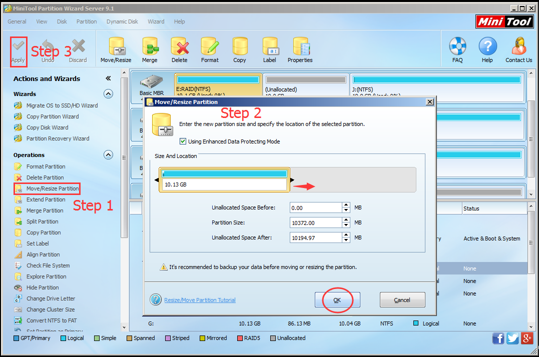Toggle Using Enhanced Data Protecting Mode checkbox
The width and height of the screenshot is (539, 357).
coord(183,141)
